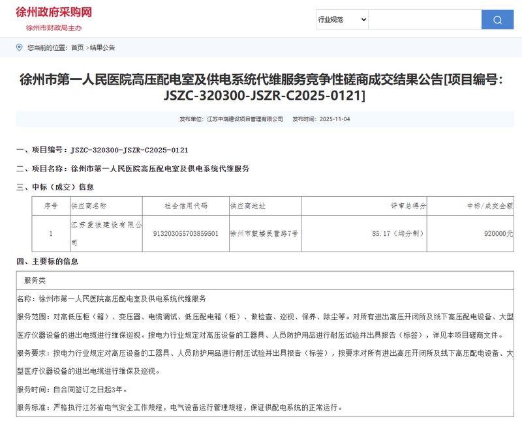Focus the search keyword input field
This screenshot has width=522, height=421.
[424, 20]
